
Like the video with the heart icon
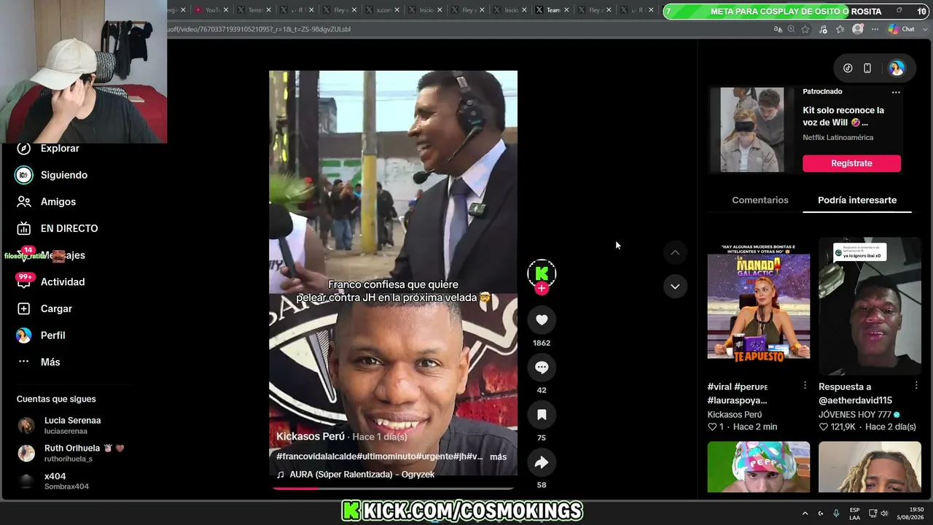pos(542,320)
